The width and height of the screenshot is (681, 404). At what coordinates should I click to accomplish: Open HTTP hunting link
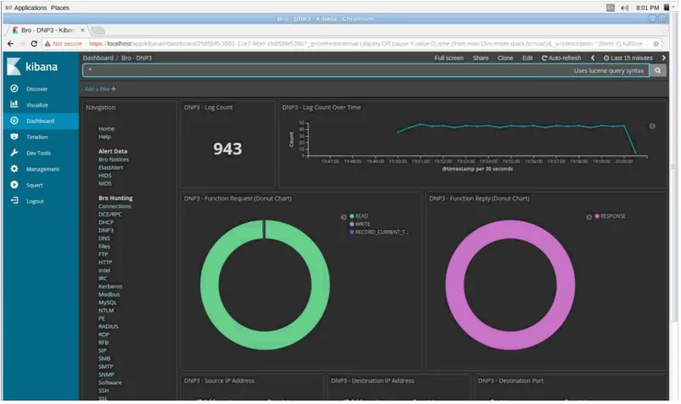(105, 262)
